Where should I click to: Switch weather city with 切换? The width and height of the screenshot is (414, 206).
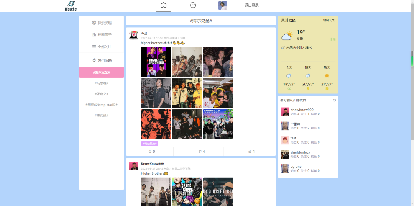pos(292,21)
